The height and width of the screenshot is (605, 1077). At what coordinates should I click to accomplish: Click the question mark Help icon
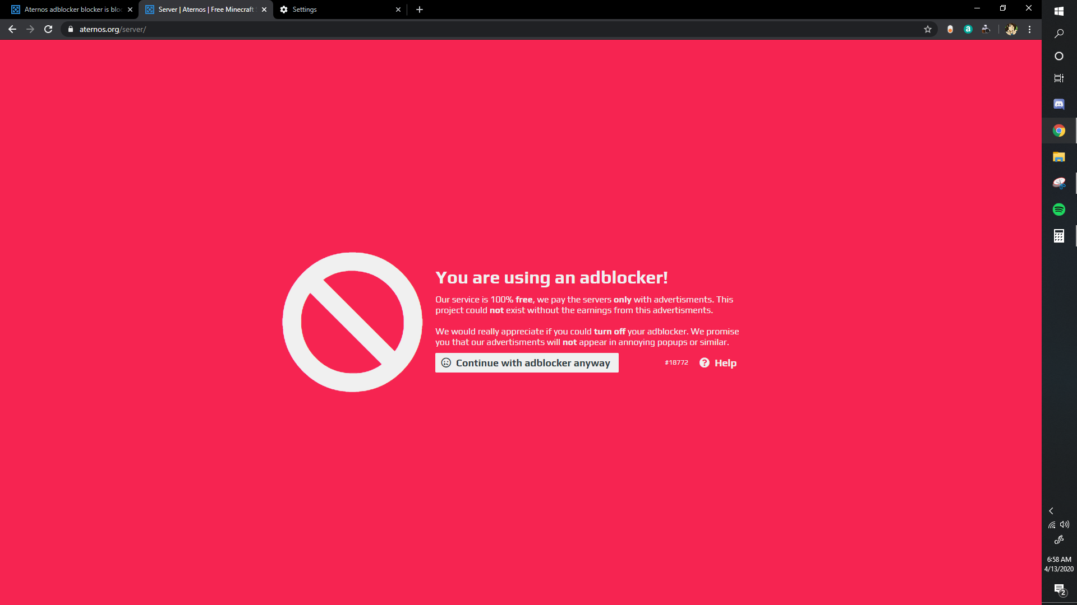pos(705,363)
